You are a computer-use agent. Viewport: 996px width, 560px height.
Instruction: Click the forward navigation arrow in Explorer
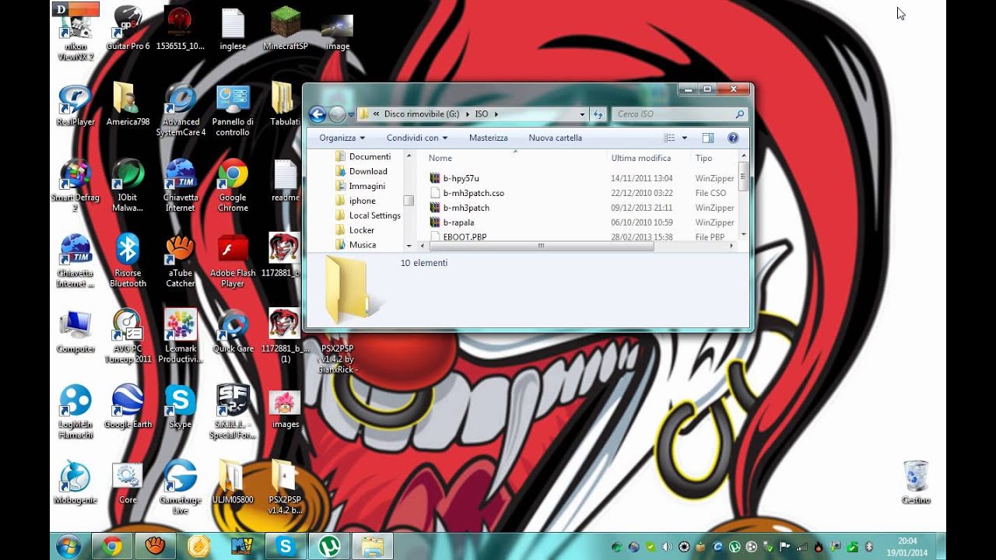point(337,114)
